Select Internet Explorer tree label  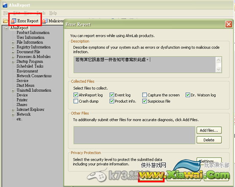point(30,110)
